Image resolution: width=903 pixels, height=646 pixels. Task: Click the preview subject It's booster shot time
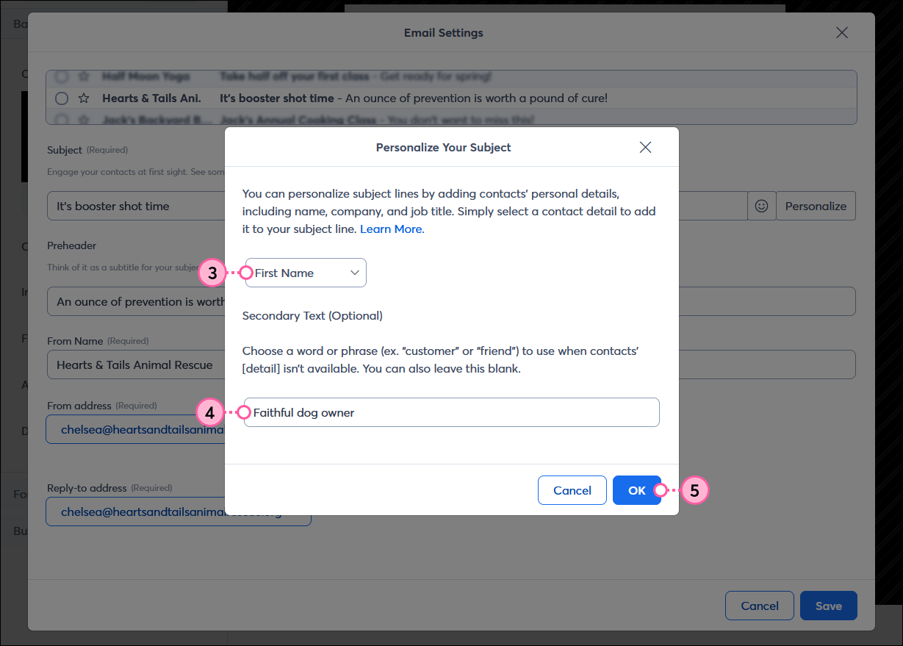coord(277,98)
